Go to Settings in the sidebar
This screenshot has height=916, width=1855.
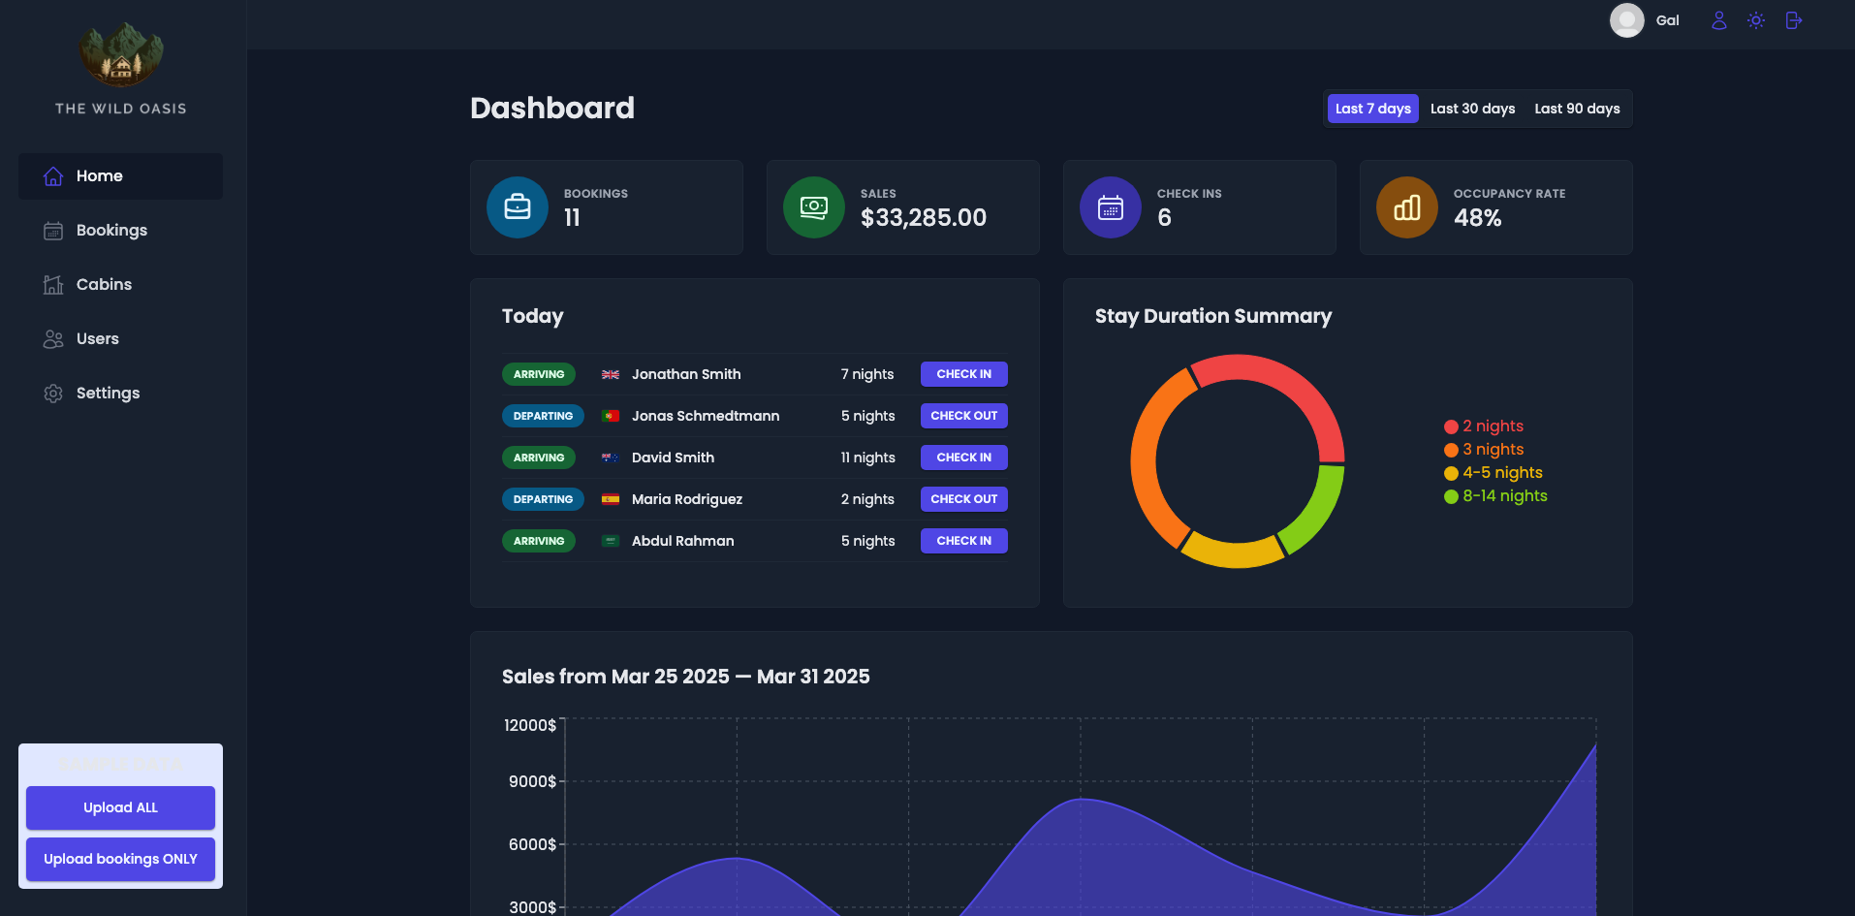[108, 394]
